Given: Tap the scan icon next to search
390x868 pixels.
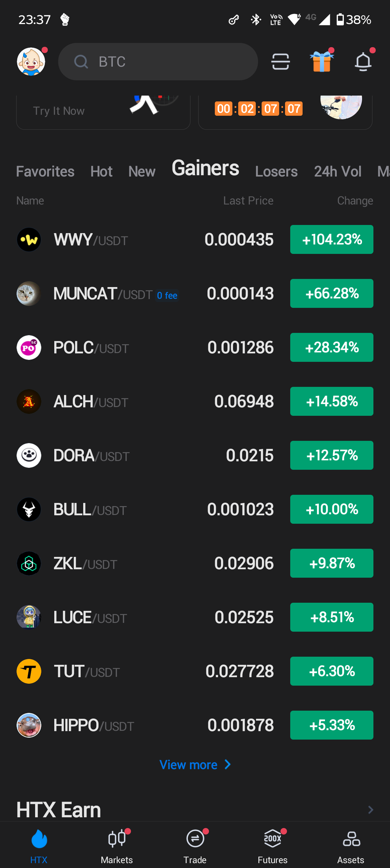Looking at the screenshot, I should [280, 62].
